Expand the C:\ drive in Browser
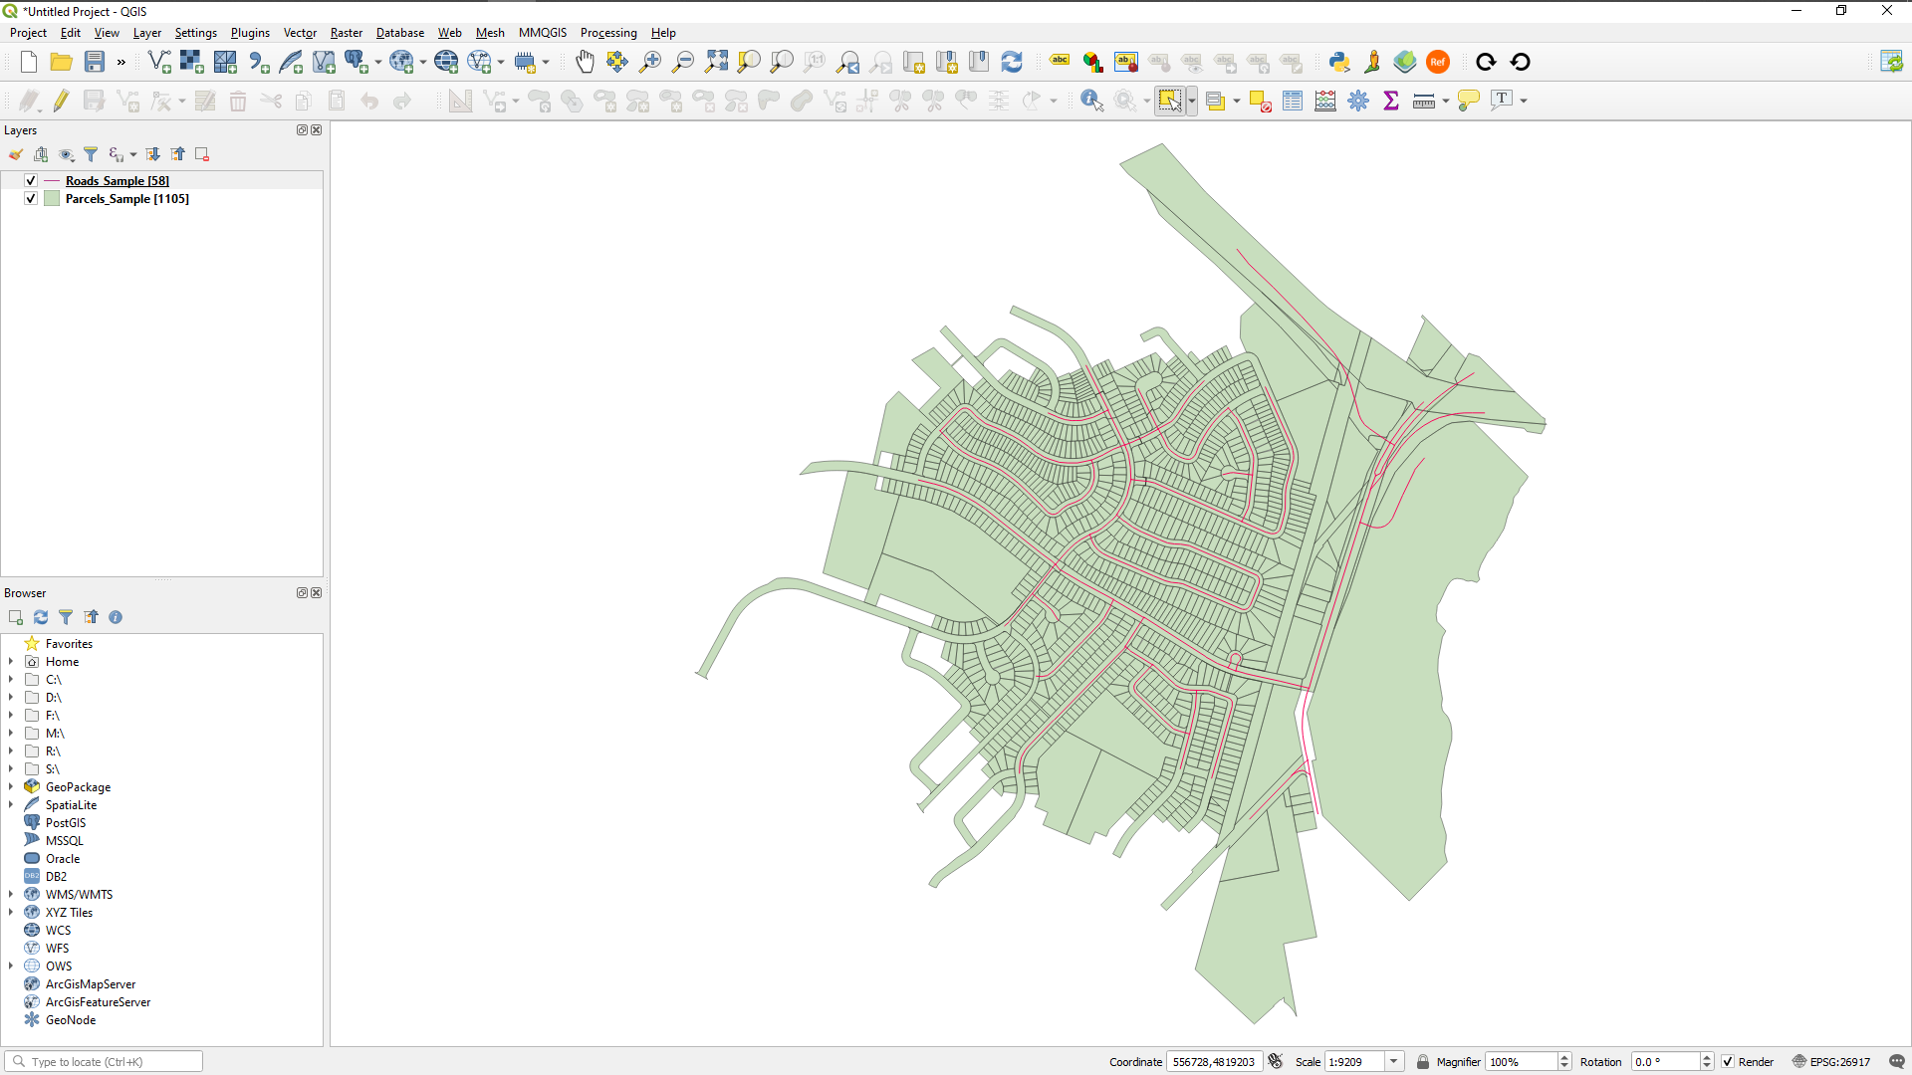Screen dimensions: 1912x1075 coord(11,679)
